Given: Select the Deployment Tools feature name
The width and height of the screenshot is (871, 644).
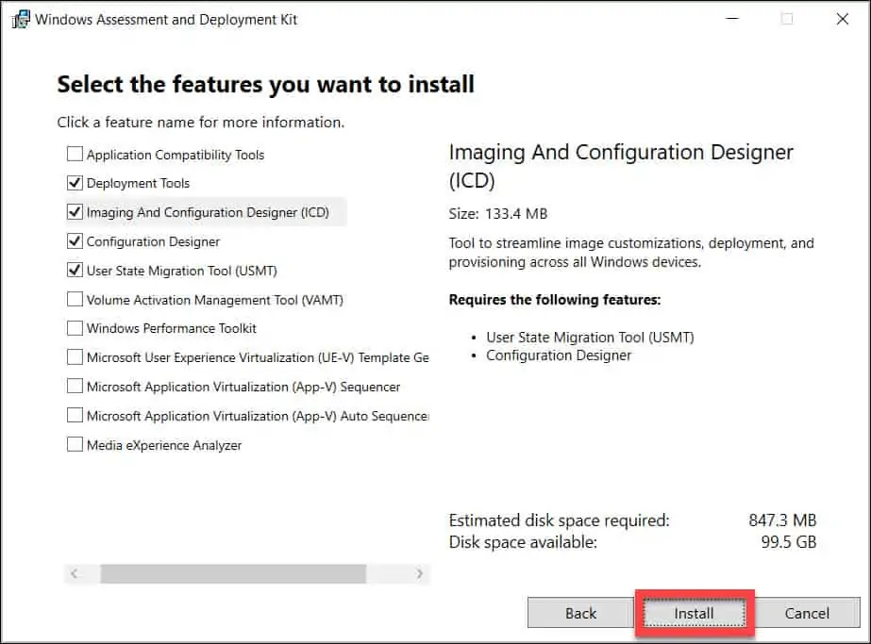Looking at the screenshot, I should [x=139, y=184].
